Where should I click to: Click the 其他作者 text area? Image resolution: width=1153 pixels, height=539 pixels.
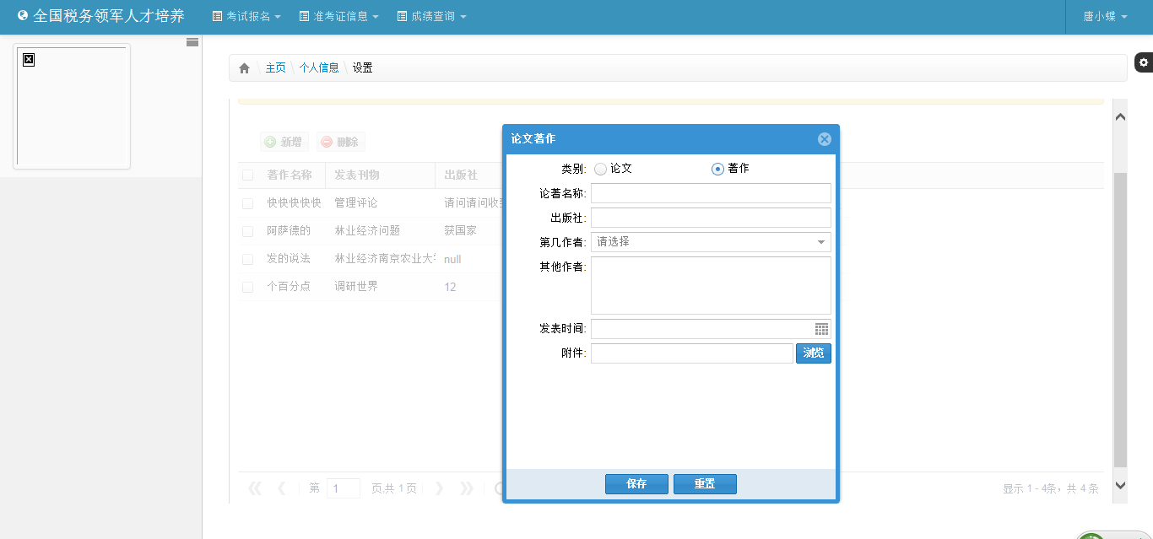click(x=711, y=286)
